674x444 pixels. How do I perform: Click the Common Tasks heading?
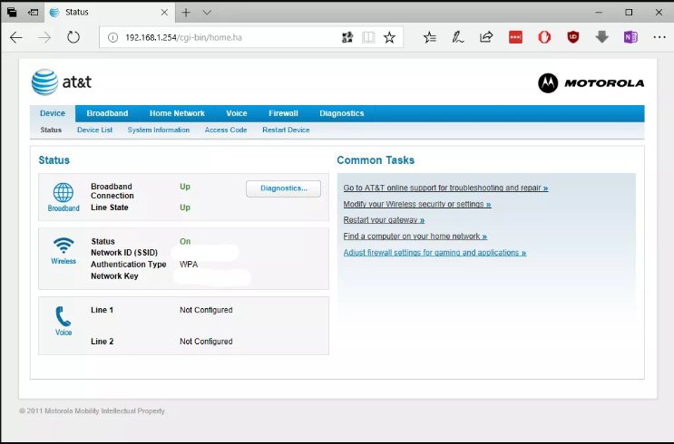click(376, 160)
